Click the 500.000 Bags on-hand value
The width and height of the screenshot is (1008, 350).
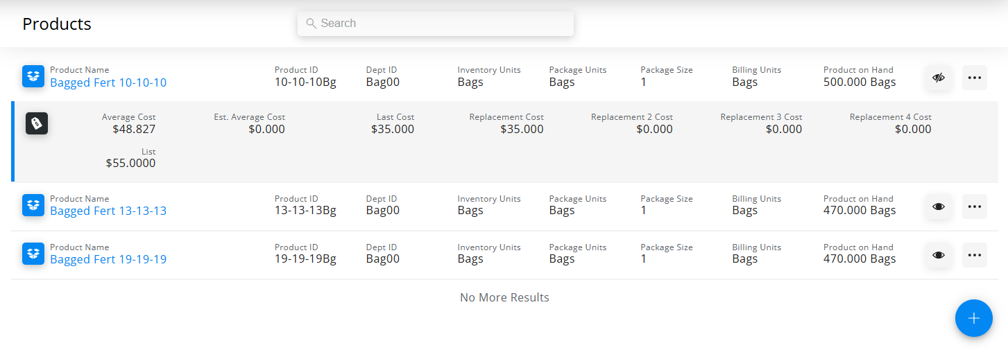(x=860, y=82)
